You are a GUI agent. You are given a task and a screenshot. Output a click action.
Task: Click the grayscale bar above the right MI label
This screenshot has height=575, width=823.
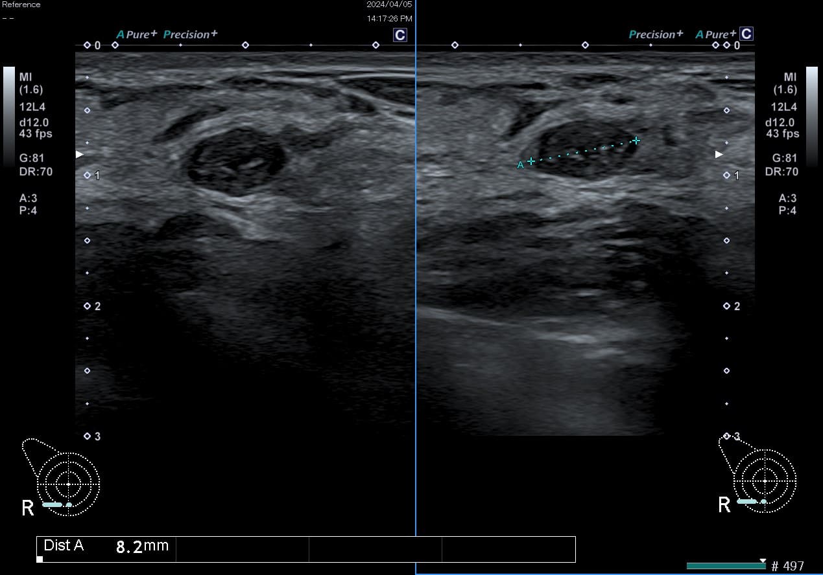tap(812, 117)
